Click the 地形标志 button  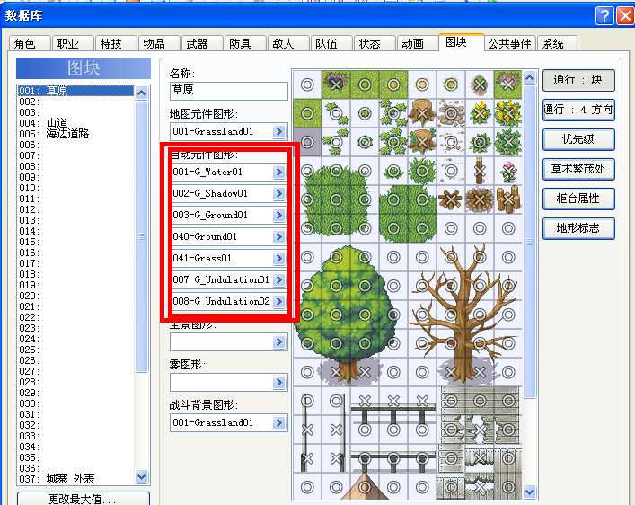578,228
